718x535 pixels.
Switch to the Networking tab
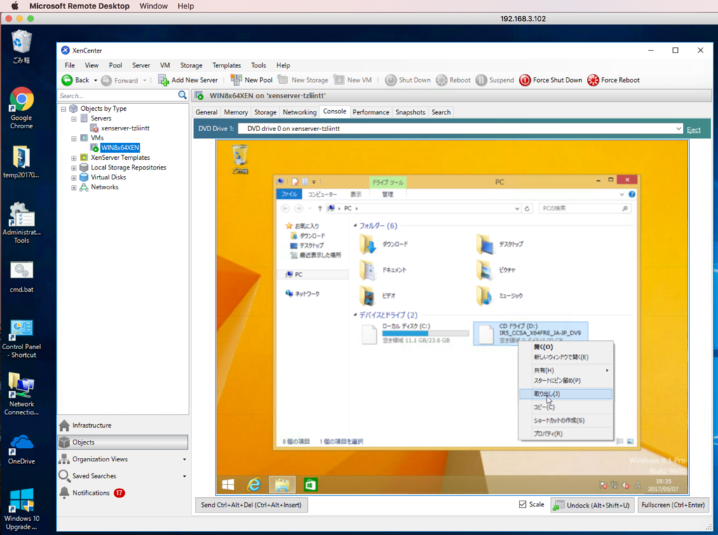(299, 112)
